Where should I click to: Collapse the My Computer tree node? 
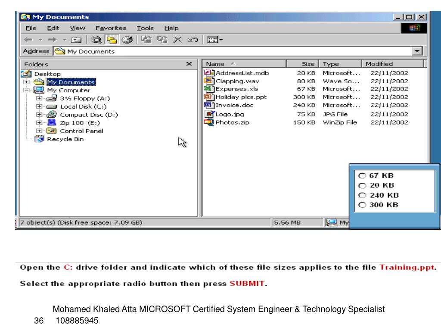tap(26, 90)
